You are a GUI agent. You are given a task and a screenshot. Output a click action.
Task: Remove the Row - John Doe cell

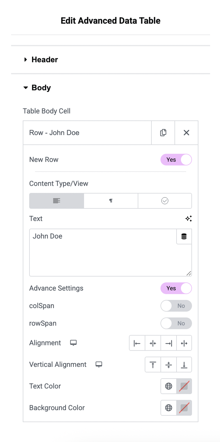(186, 132)
